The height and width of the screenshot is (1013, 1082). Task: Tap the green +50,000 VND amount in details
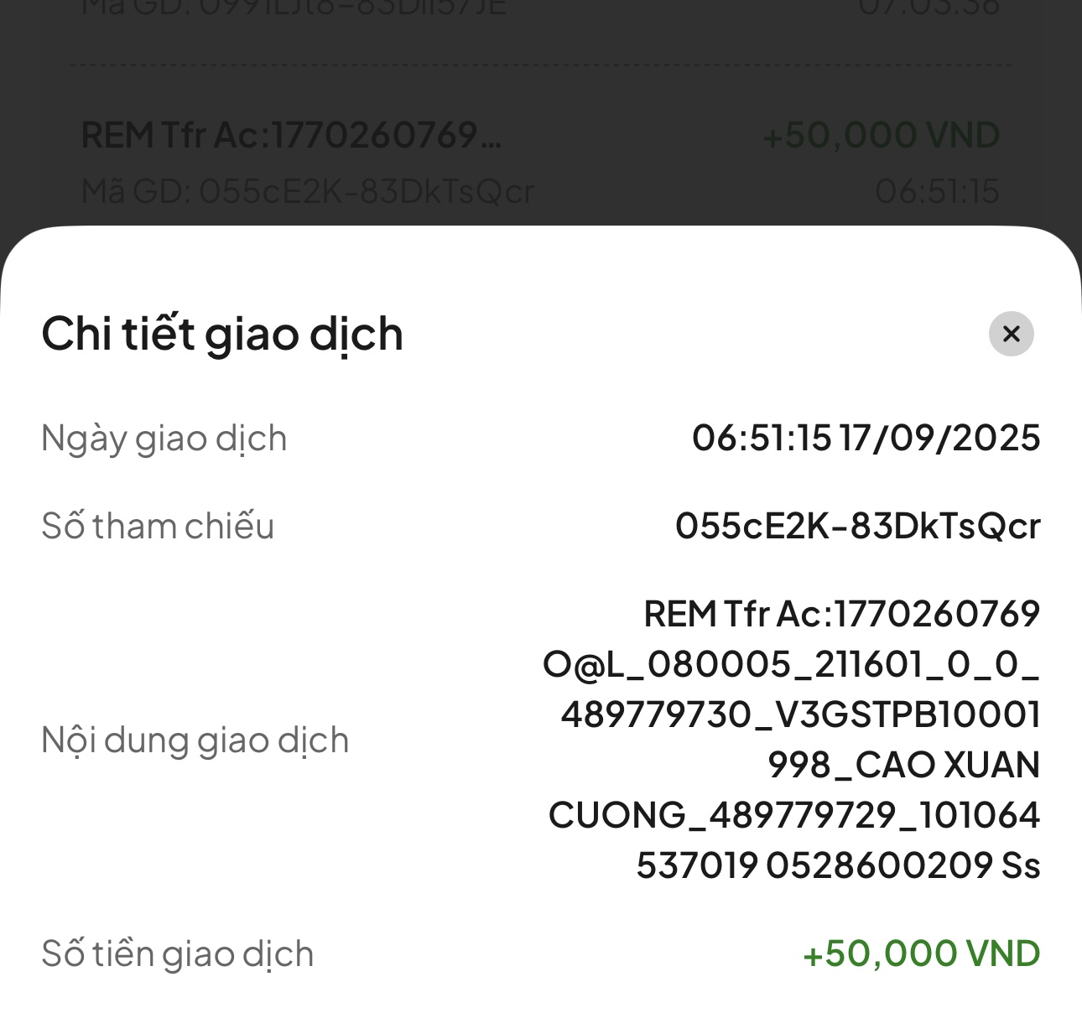point(921,954)
